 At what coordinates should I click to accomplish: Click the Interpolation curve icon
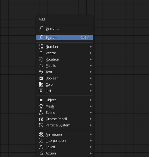coord(41,141)
